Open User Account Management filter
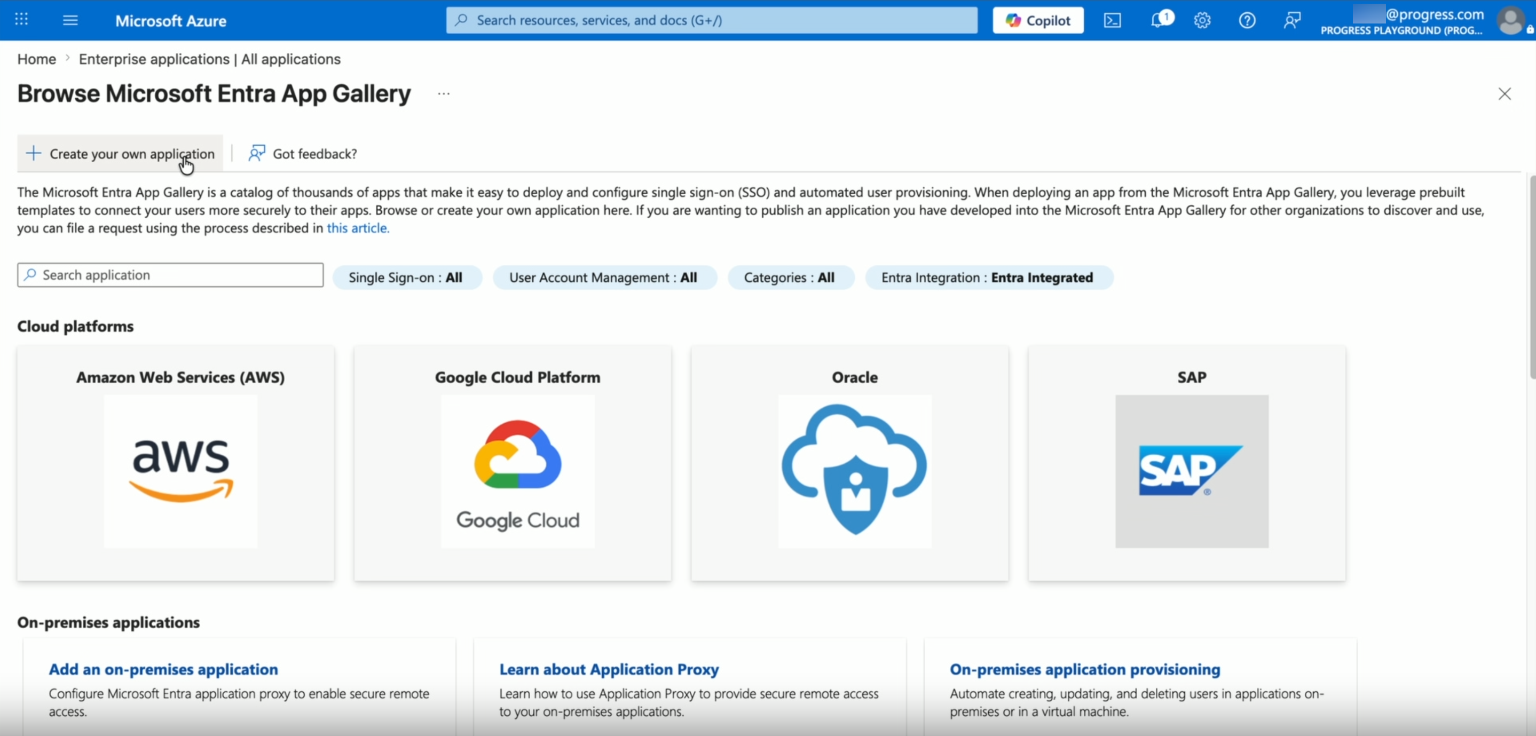This screenshot has width=1536, height=736. click(604, 278)
